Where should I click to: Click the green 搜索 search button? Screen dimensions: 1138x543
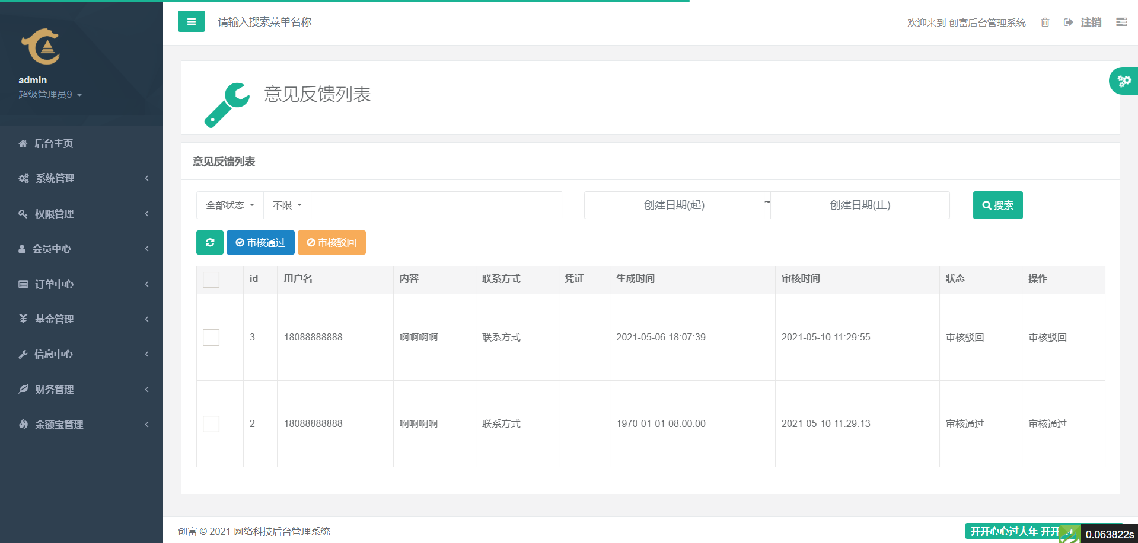click(997, 205)
